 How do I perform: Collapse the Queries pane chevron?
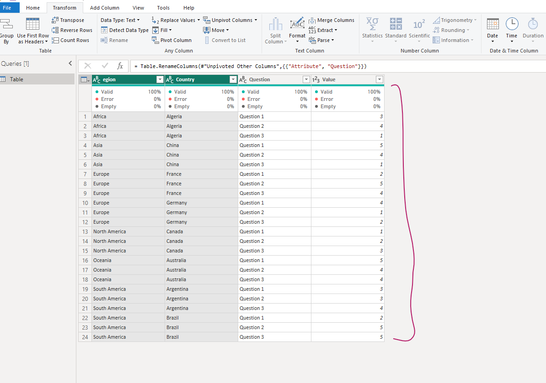[70, 63]
